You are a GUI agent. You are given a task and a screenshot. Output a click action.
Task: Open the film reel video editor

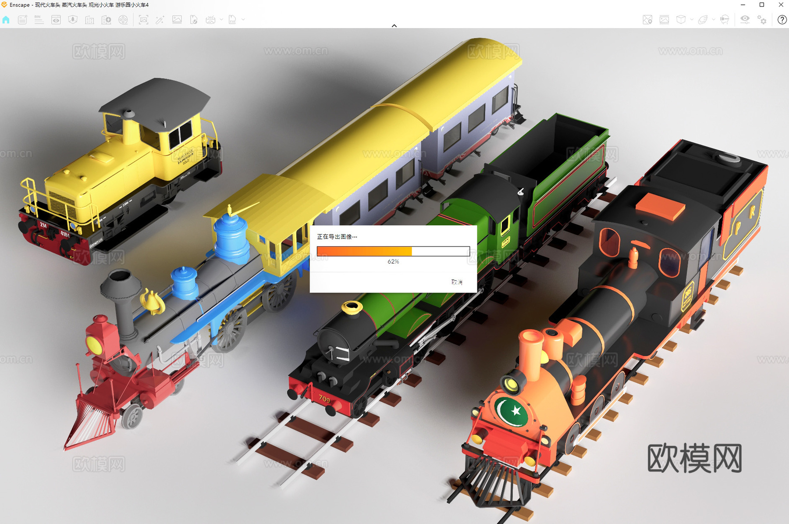click(x=123, y=20)
